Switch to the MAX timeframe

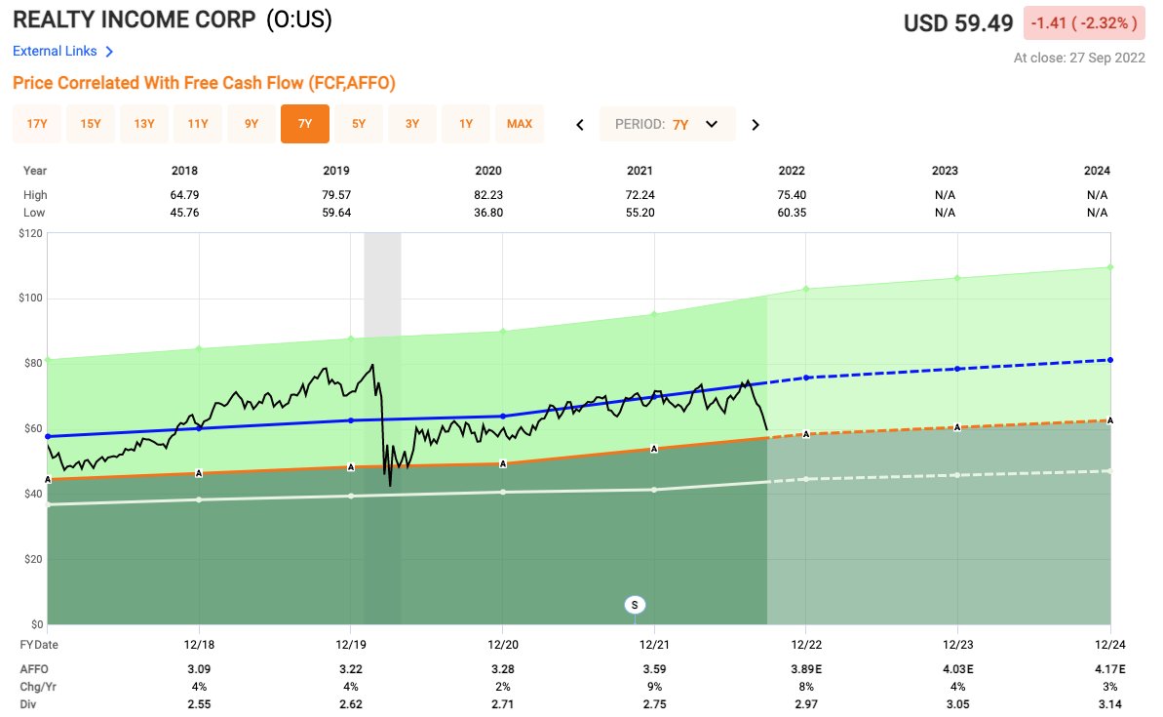click(x=520, y=124)
